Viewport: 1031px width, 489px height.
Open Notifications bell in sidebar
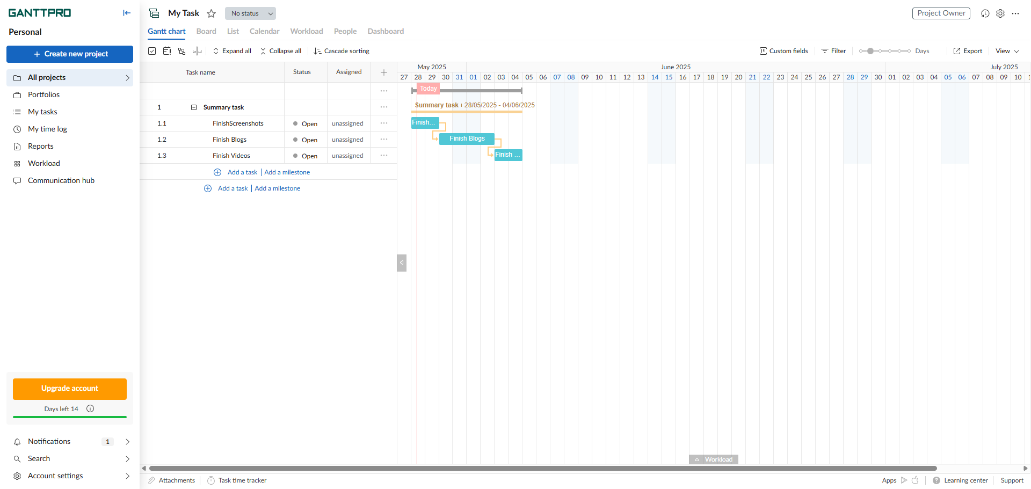pyautogui.click(x=17, y=442)
